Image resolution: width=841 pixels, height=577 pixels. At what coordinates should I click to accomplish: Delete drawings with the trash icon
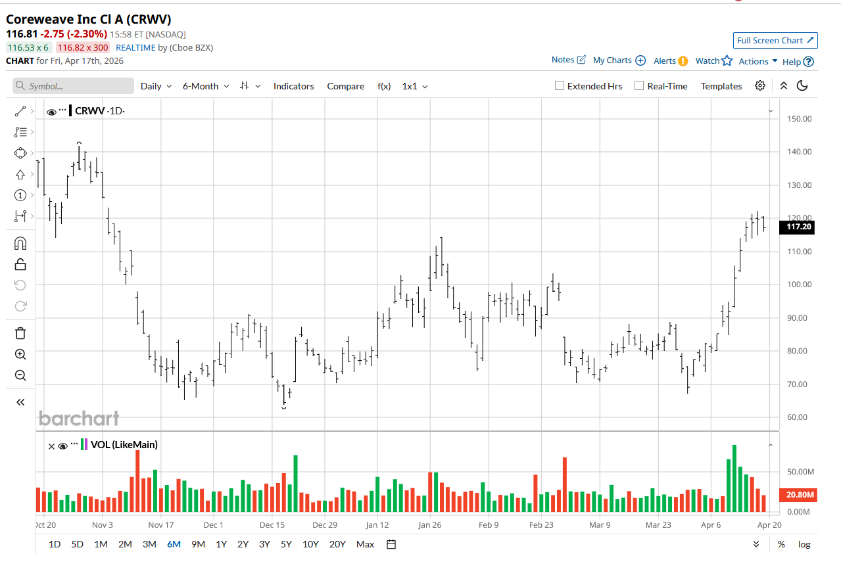pos(20,333)
